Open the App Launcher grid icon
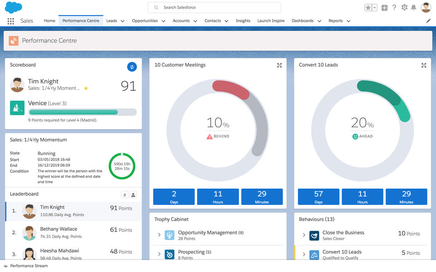This screenshot has width=436, height=272. 11,21
